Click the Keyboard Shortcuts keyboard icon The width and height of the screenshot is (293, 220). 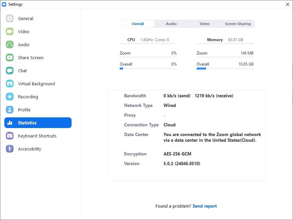(x=10, y=136)
